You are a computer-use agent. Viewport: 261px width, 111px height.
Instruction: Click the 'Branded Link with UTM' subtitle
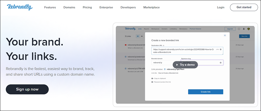point(135,72)
